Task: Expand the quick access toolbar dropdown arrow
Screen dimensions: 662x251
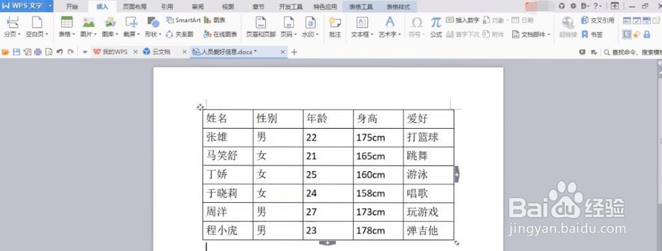Action: pyautogui.click(x=85, y=52)
